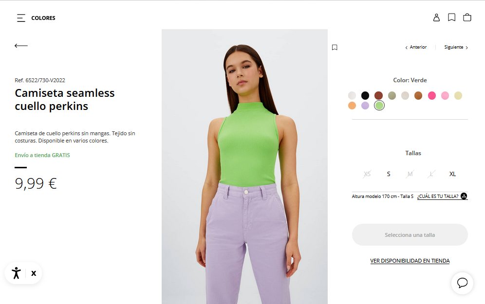Open the COLORES menu

pyautogui.click(x=43, y=18)
